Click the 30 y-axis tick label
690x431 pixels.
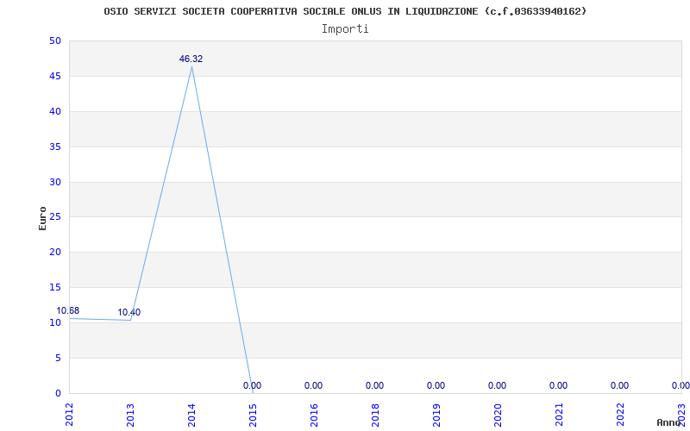coord(55,182)
